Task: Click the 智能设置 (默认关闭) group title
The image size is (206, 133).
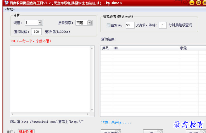Action: tap(118, 16)
